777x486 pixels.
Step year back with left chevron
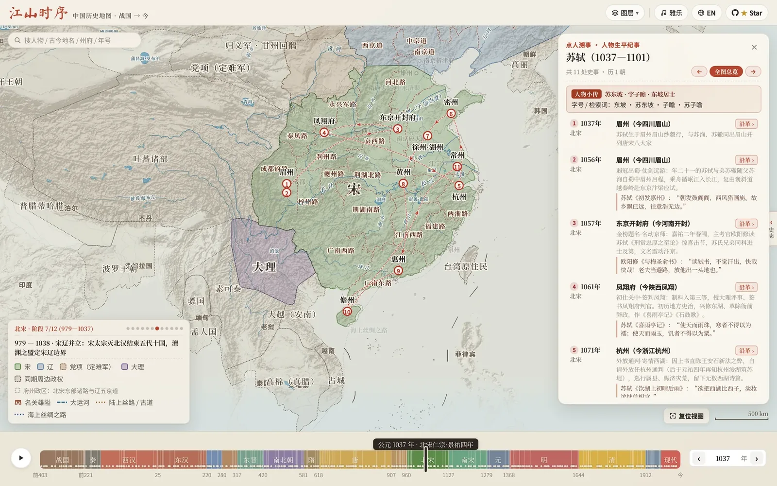point(699,458)
